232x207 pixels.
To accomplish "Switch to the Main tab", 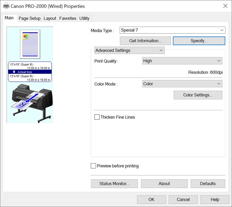I will point(9,18).
